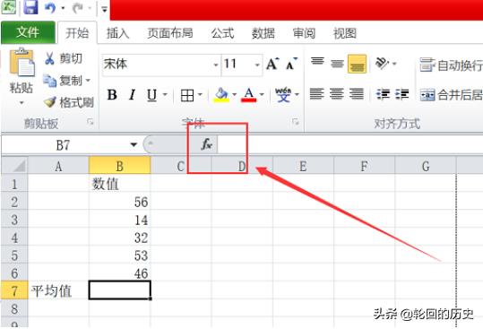Toggle Center text alignment
The width and height of the screenshot is (483, 329).
[x=336, y=93]
